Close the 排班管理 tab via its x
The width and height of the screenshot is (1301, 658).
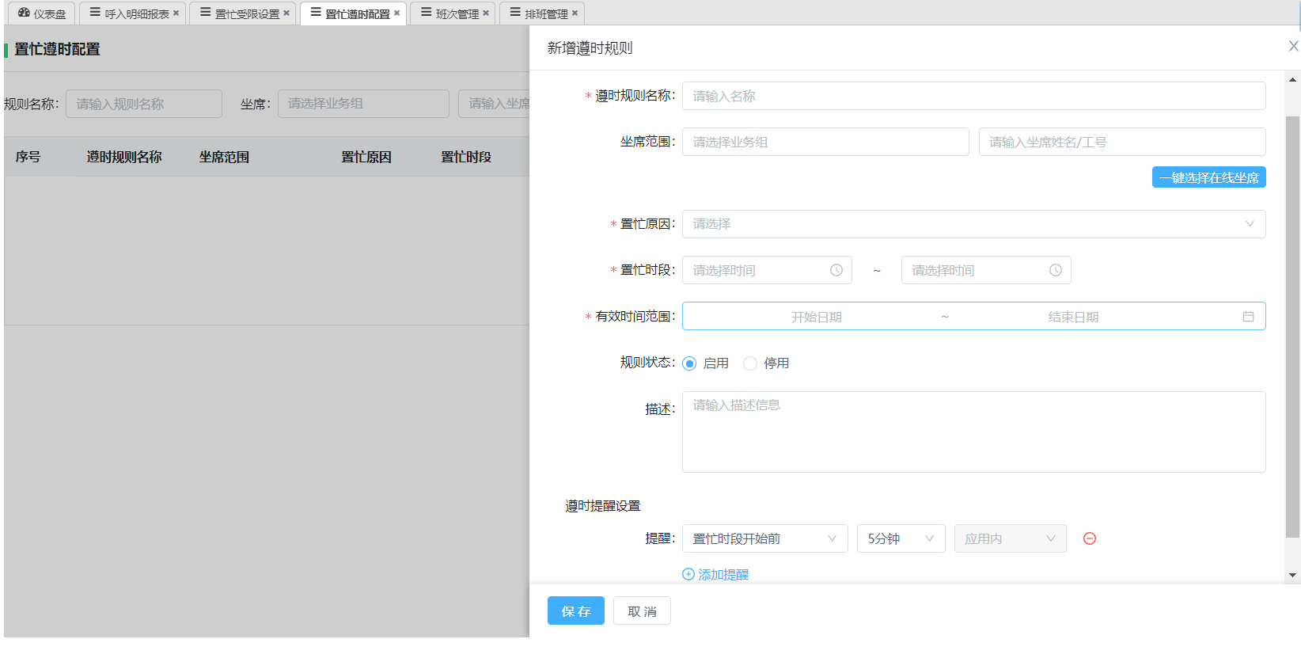point(575,13)
